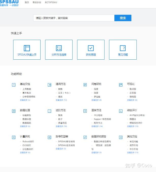Screen dimensions: 156x172
Task: Click the 基础文档 category icon
Action: (x=14, y=85)
